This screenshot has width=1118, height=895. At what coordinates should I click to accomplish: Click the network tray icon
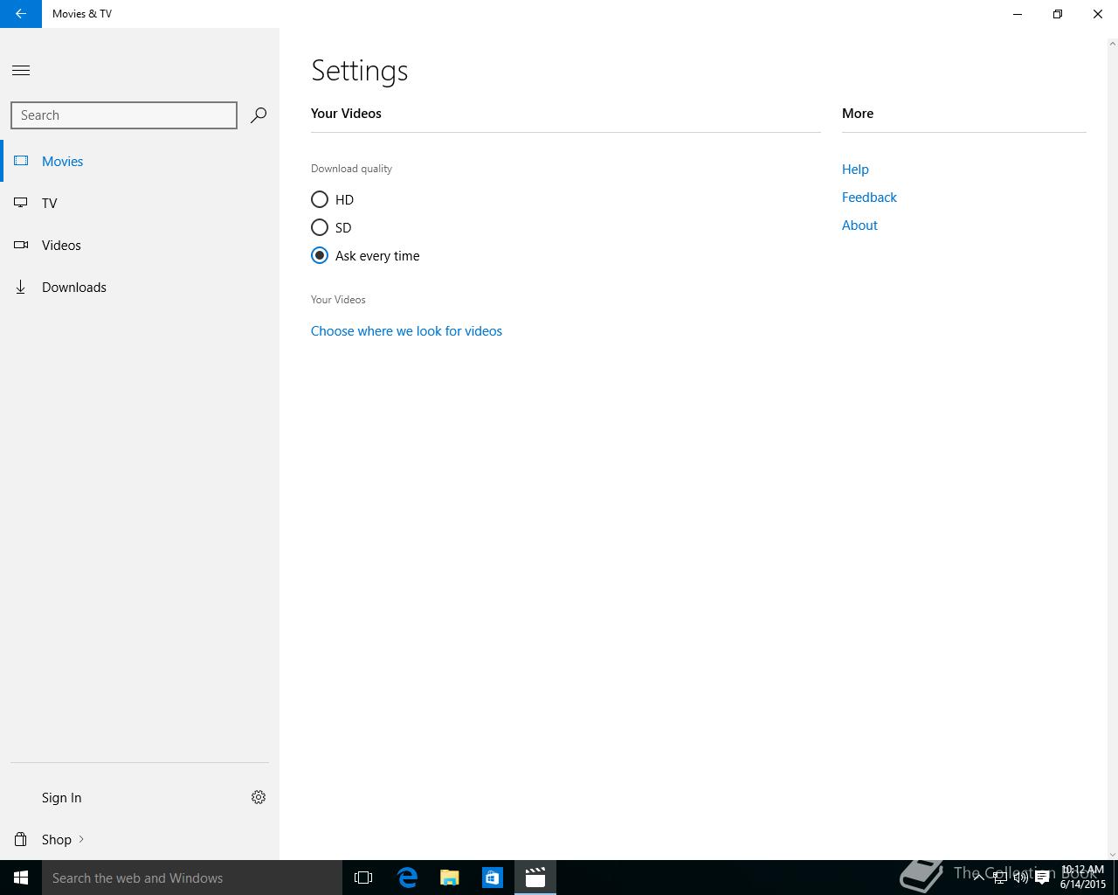click(x=1000, y=878)
